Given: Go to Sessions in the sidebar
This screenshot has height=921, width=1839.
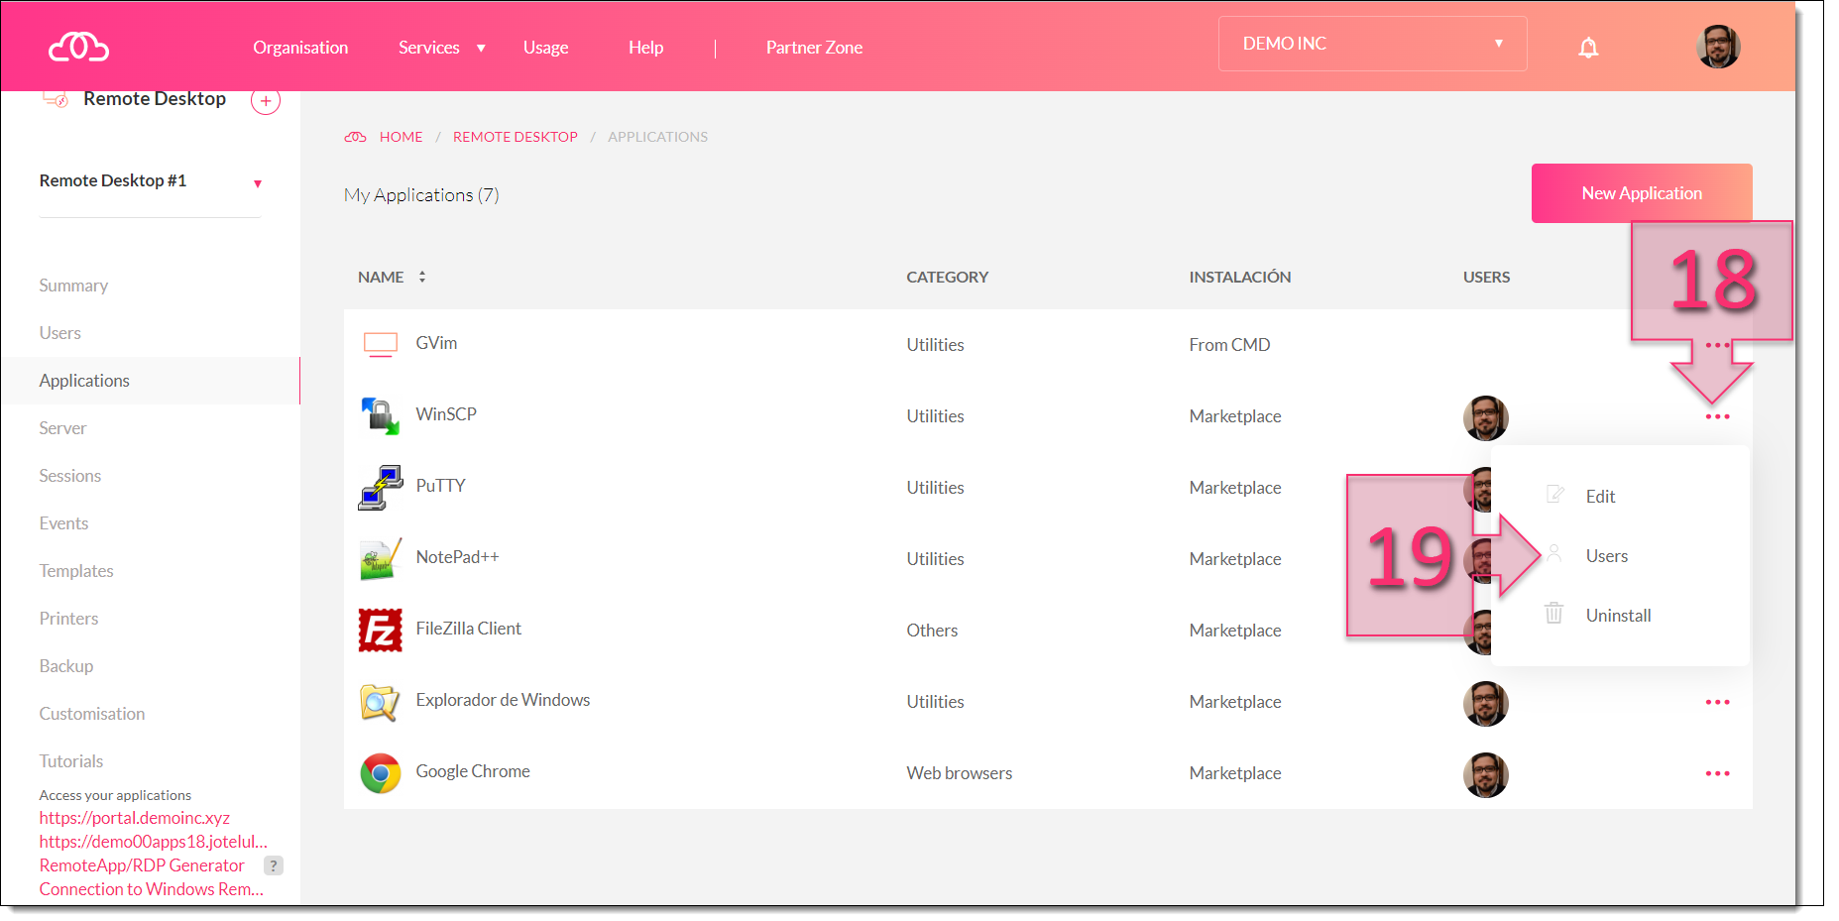Looking at the screenshot, I should click(x=70, y=476).
